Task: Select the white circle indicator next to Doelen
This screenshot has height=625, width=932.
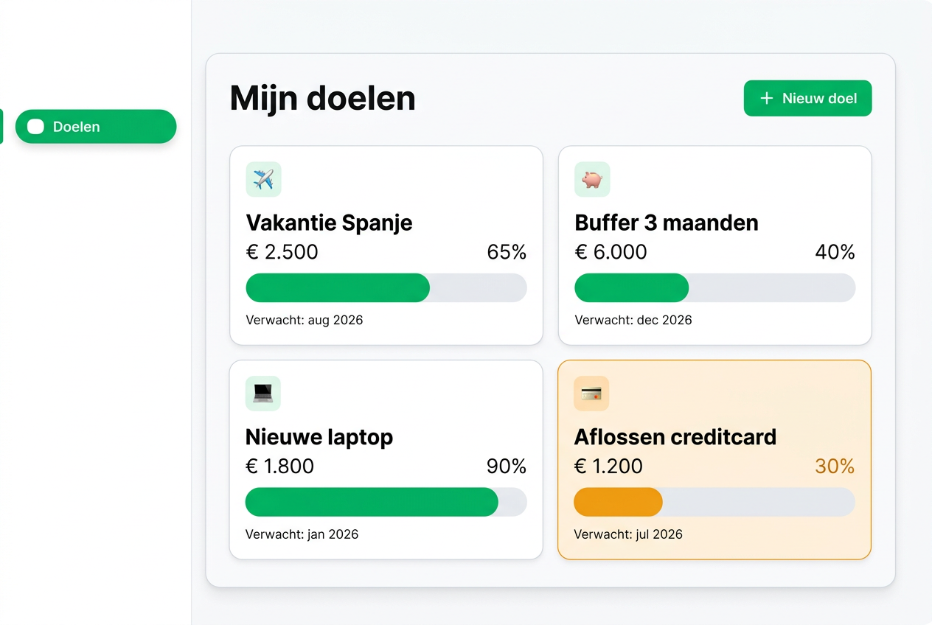Action: point(35,126)
